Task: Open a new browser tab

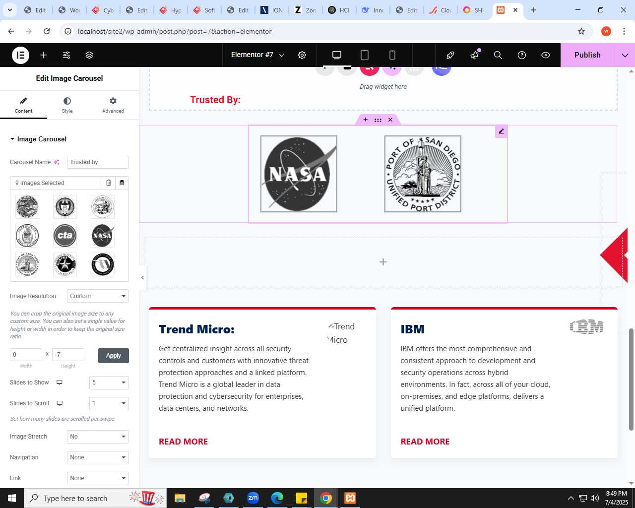Action: click(x=533, y=10)
